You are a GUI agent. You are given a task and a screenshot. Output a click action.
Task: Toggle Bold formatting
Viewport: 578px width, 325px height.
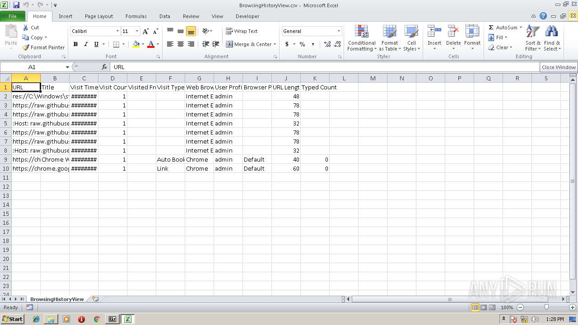[75, 44]
